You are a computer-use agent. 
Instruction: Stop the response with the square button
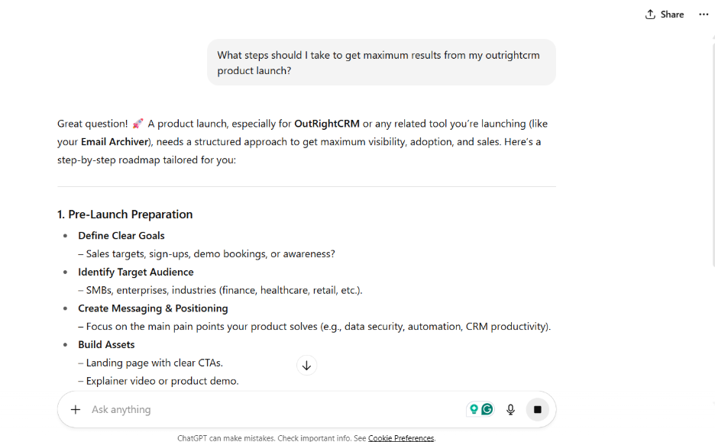coord(538,409)
